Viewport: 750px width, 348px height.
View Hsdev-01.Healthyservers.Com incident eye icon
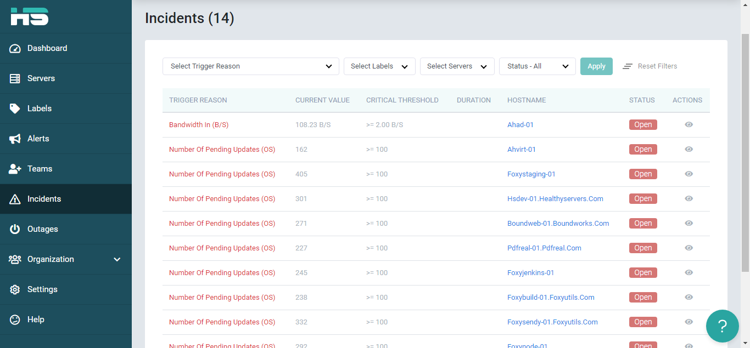689,199
